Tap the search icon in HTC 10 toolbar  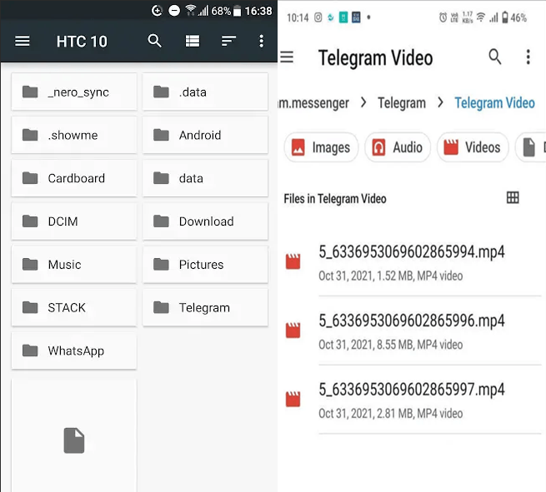click(154, 41)
